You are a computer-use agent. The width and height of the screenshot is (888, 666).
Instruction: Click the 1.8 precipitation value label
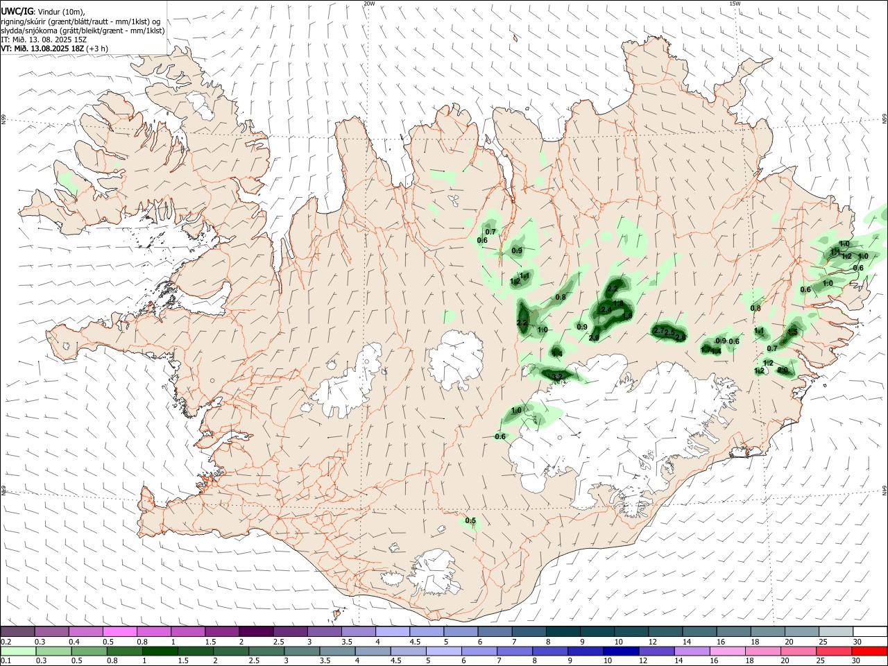pyautogui.click(x=619, y=303)
